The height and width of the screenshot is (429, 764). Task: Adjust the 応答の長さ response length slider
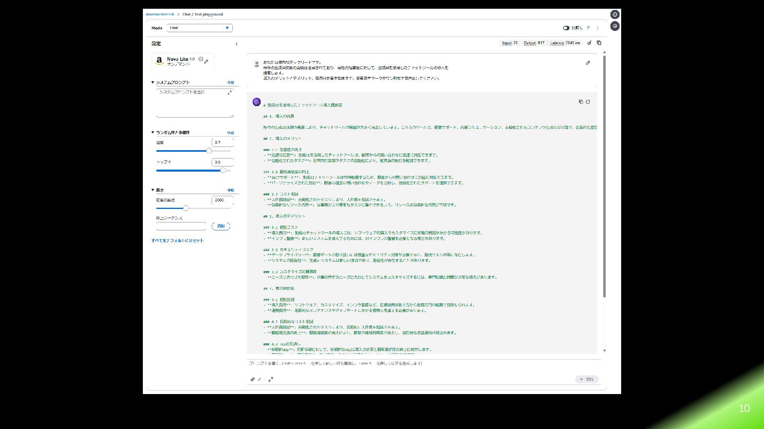tap(186, 209)
